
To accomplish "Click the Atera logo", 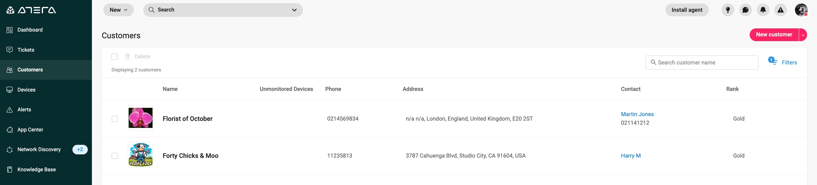I will pos(31,10).
